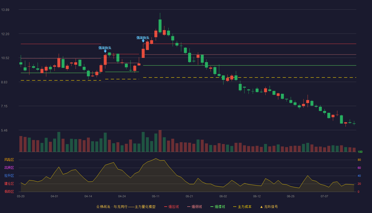Click the 07-07 date label
The height and width of the screenshot is (213, 372).
click(324, 196)
